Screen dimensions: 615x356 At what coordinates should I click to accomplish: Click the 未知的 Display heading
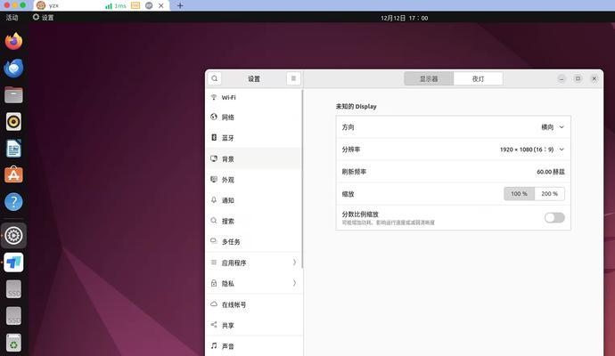356,107
